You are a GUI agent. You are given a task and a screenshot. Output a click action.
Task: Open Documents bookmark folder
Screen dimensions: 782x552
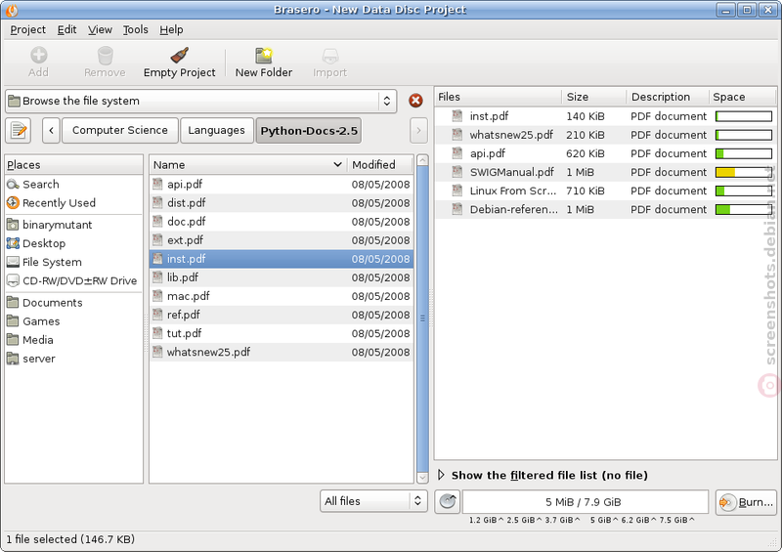(74, 303)
